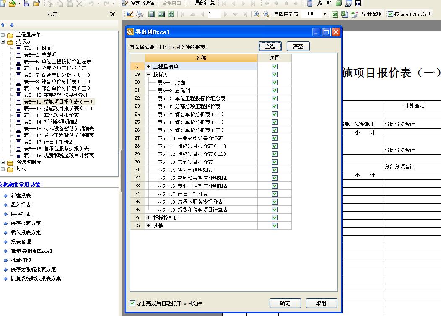
Task: Click the export Excel with pages icon
Action: coord(344,14)
